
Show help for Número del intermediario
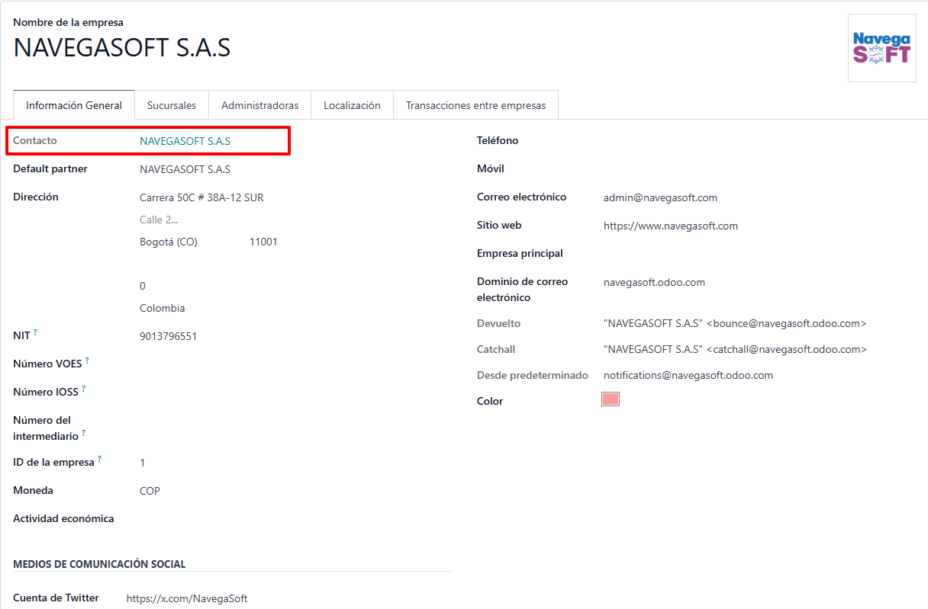(x=84, y=433)
